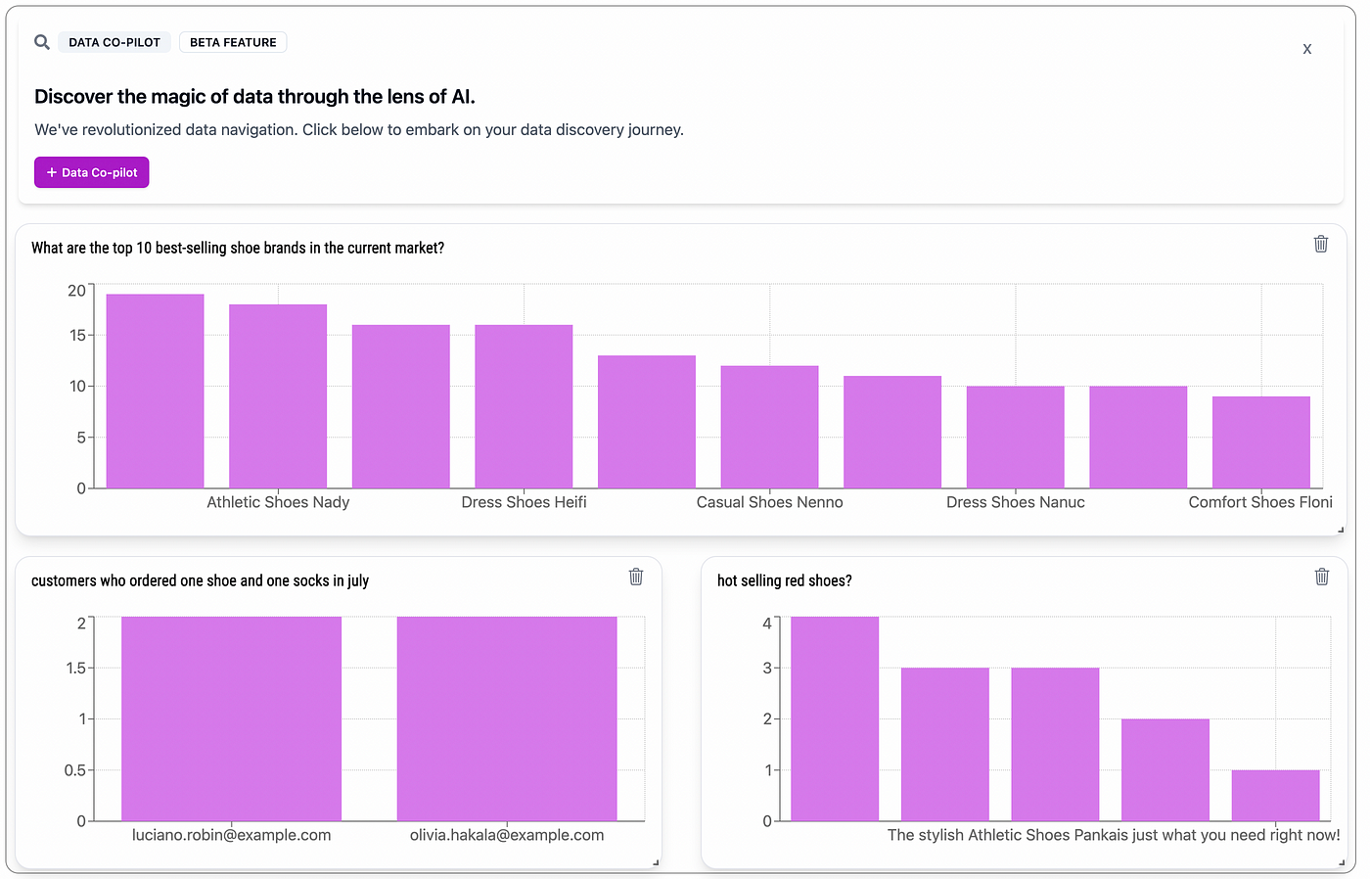Grab the red shoes card's resize handle

[1341, 862]
